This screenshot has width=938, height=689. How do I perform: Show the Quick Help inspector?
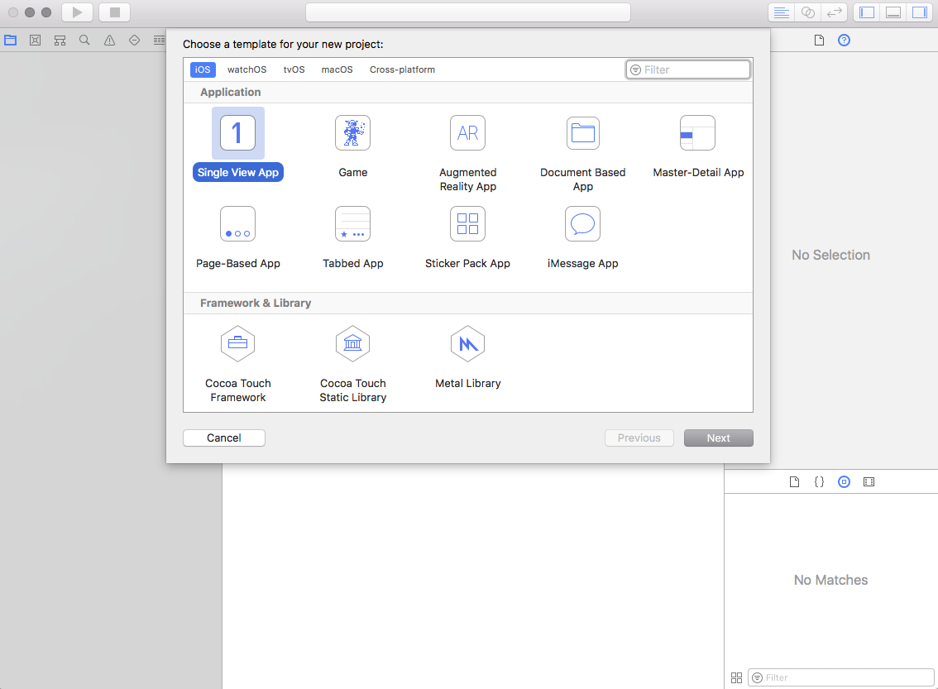[844, 40]
